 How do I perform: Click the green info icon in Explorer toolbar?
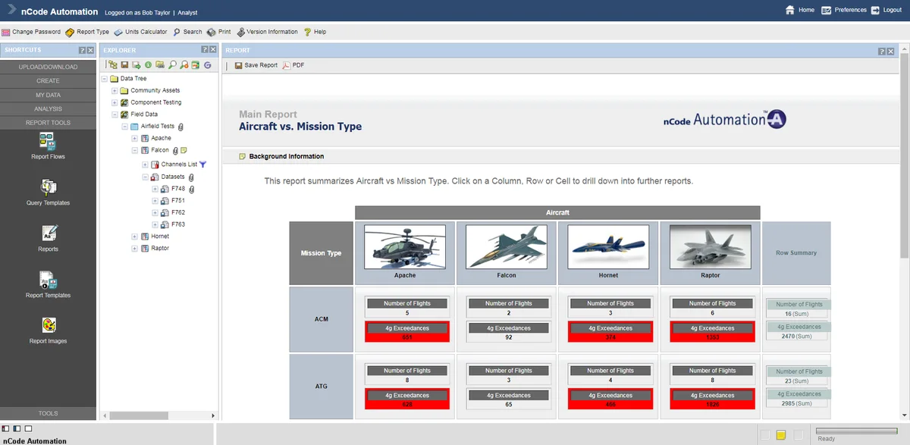[149, 65]
